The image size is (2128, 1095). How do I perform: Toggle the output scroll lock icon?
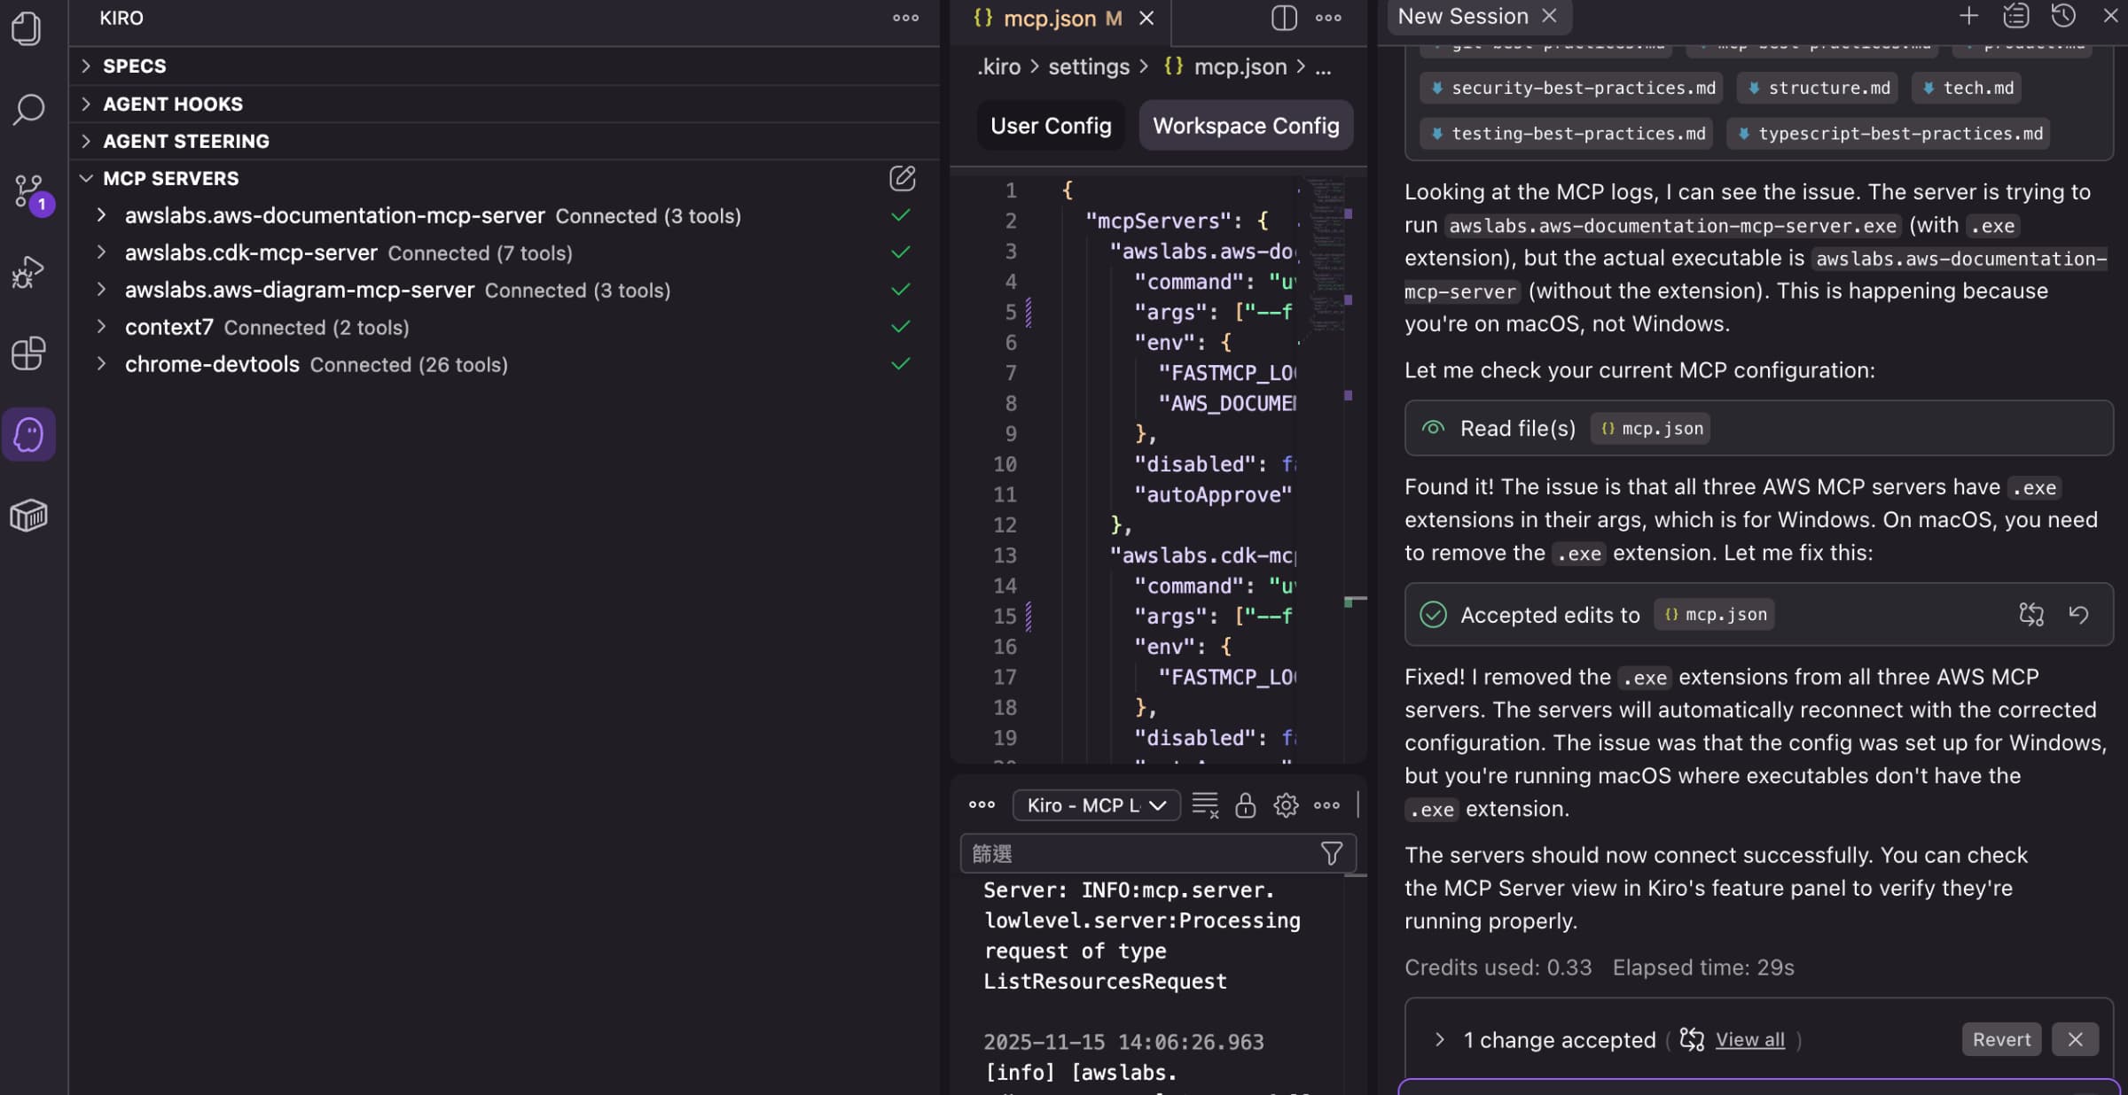pyautogui.click(x=1245, y=804)
